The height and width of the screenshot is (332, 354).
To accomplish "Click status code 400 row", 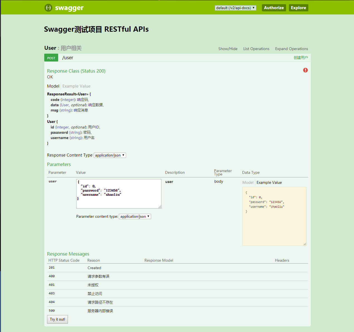I will click(x=178, y=276).
